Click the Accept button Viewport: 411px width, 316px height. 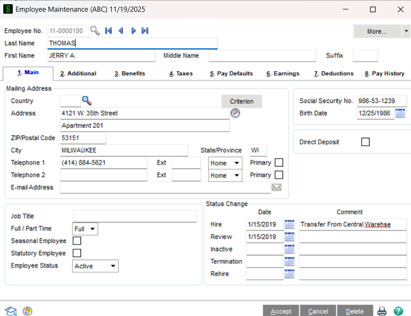(281, 311)
